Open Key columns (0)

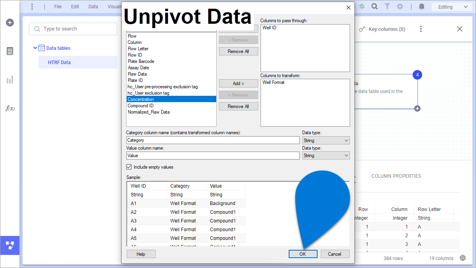pyautogui.click(x=382, y=29)
